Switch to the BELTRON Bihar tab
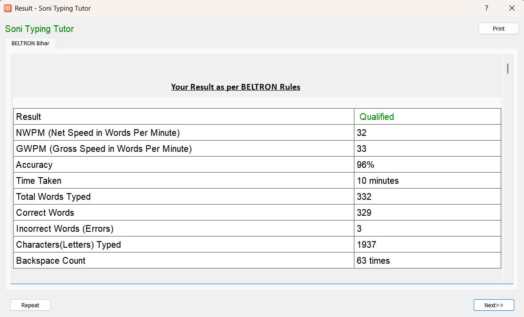This screenshot has height=317, width=524. 30,44
